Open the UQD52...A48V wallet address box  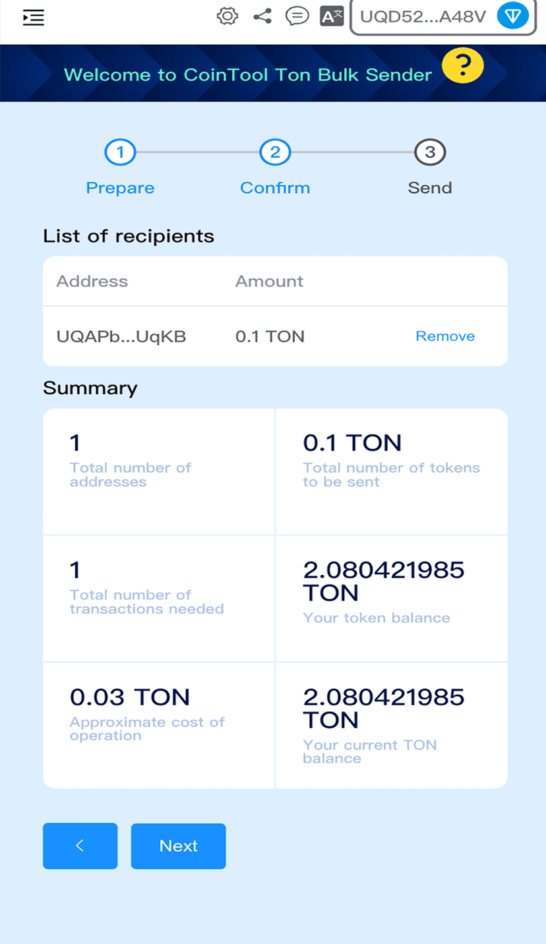(423, 16)
